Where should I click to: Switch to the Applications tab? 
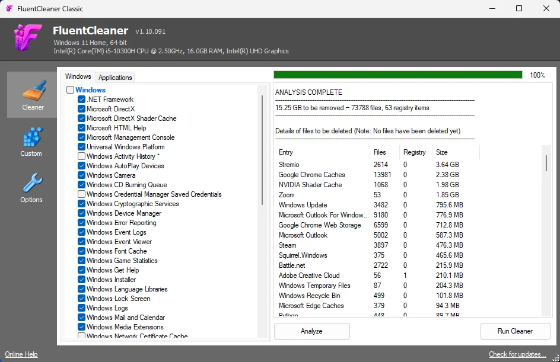pyautogui.click(x=115, y=78)
